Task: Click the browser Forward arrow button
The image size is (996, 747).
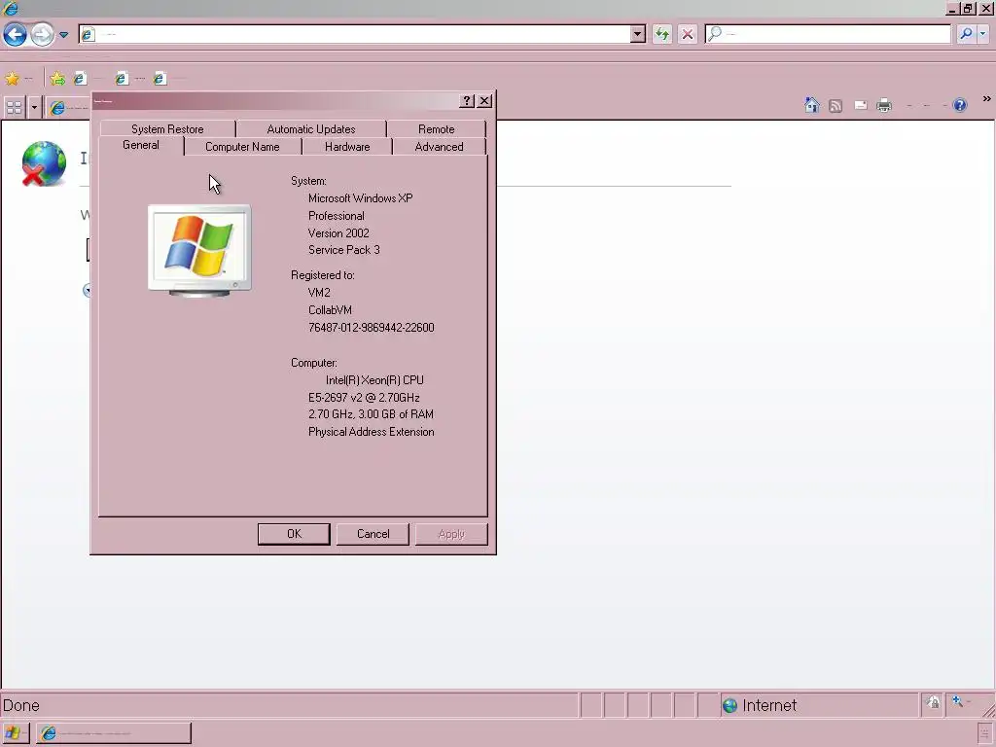Action: point(43,34)
